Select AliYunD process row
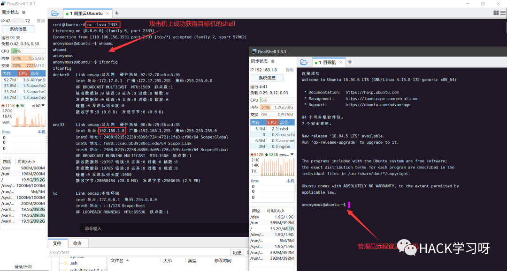The width and height of the screenshot is (507, 271). point(23,80)
